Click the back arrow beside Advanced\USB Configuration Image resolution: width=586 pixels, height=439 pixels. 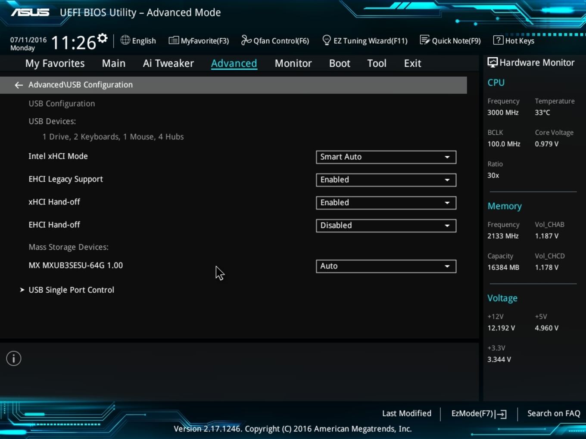tap(19, 85)
